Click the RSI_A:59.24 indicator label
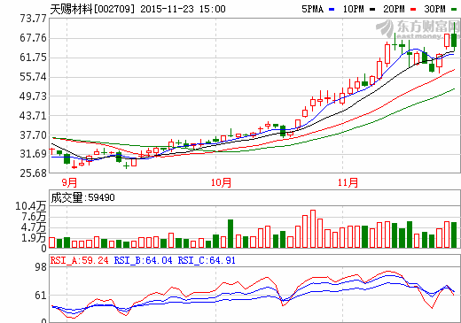 (79, 260)
